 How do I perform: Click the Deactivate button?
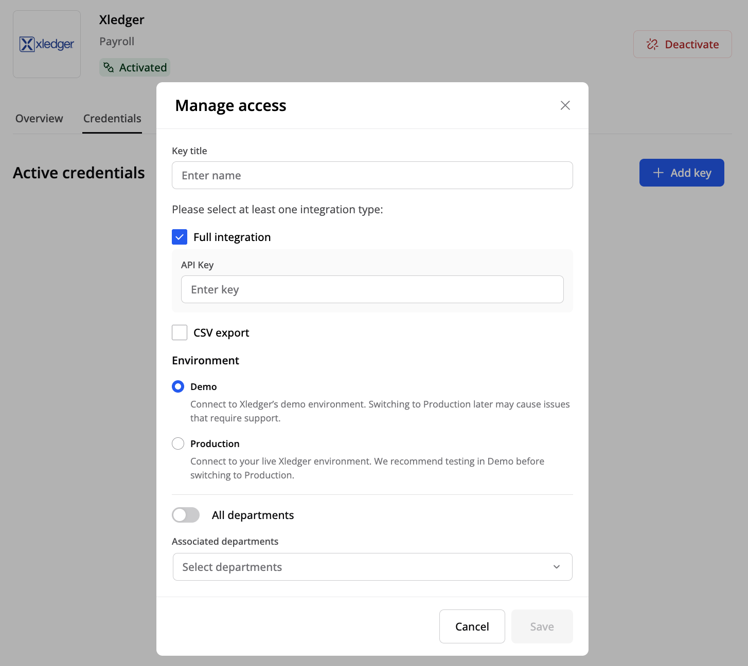click(682, 44)
